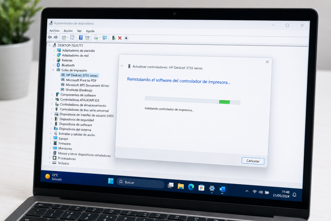Open the Settings gear on the taskbar
Screen dimensions: 331x221
coord(212,188)
